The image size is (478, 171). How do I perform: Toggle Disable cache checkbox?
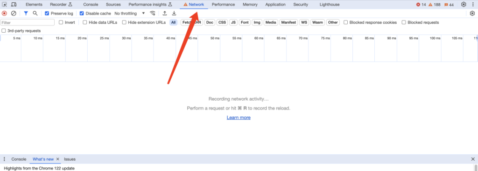82,14
